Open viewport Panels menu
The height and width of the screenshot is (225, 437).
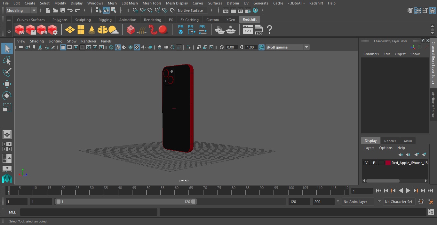106,41
